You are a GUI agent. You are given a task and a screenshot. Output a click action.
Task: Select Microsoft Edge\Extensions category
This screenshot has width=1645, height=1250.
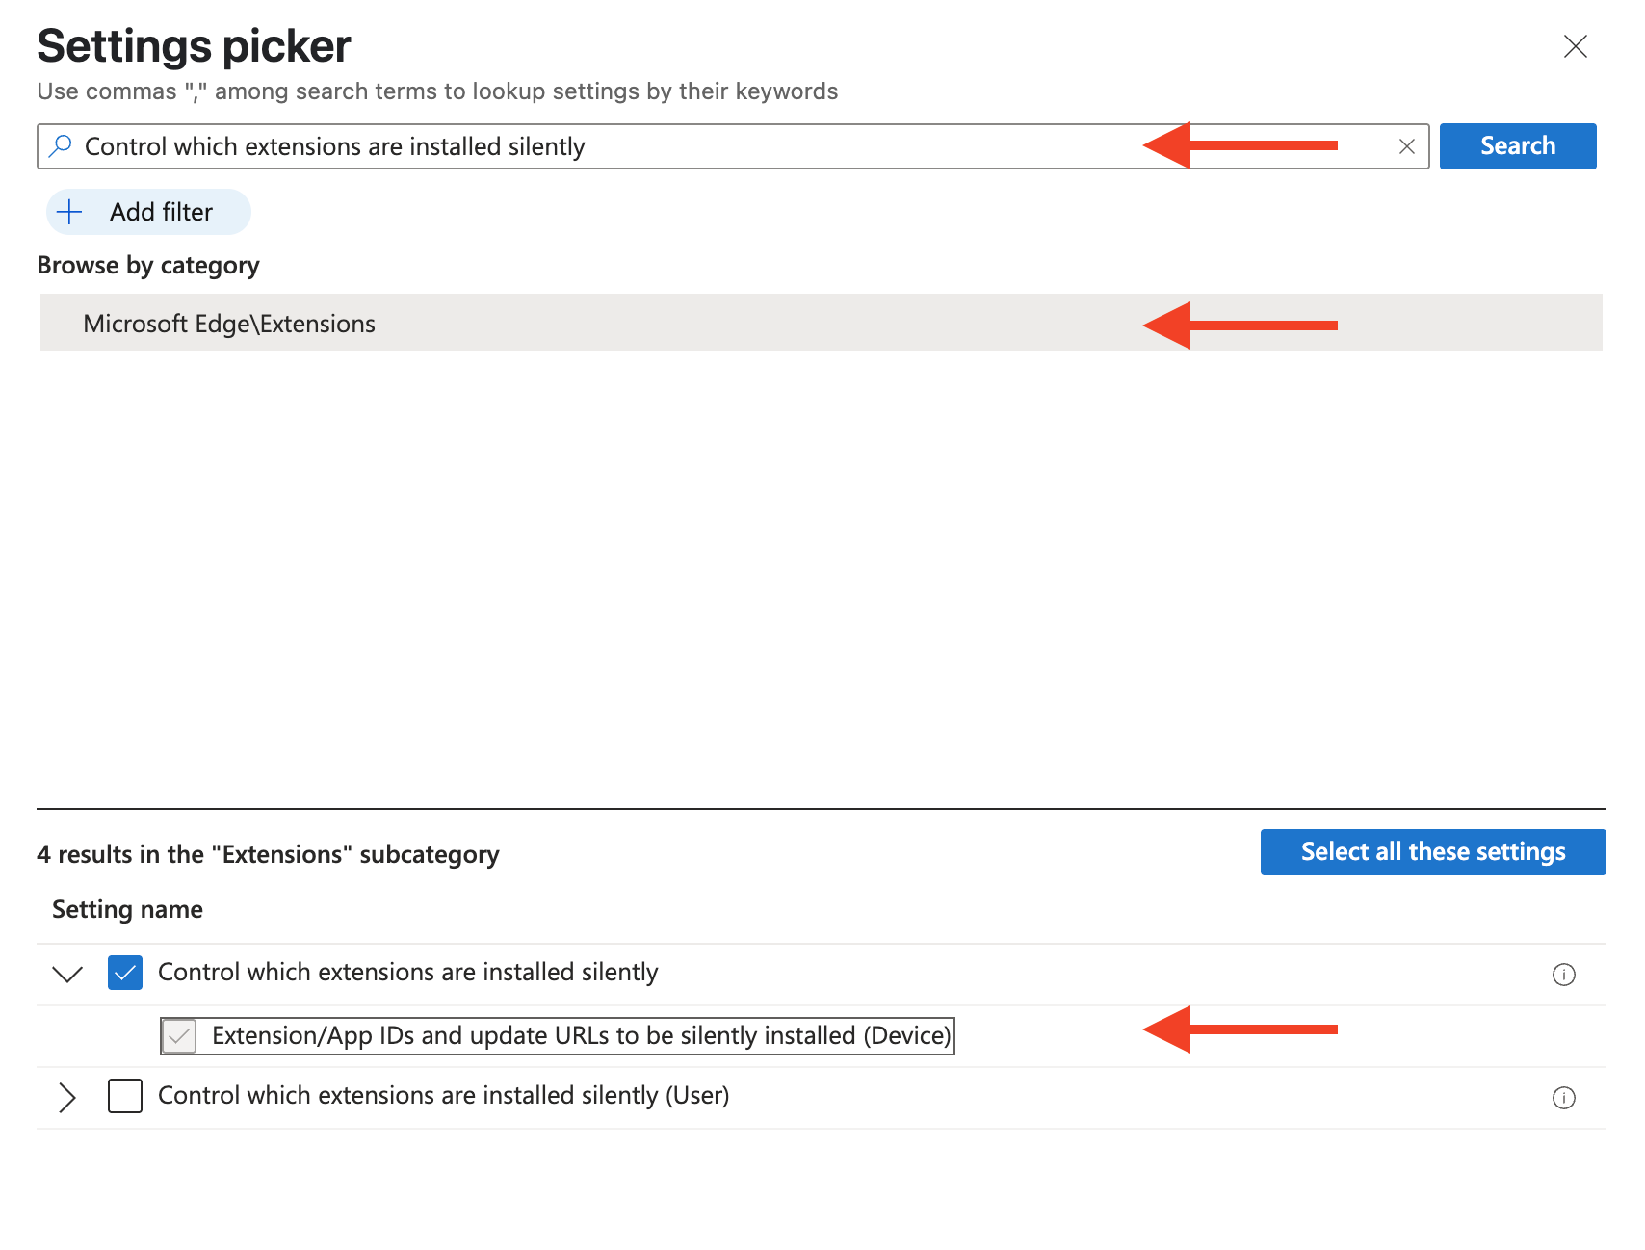229,324
